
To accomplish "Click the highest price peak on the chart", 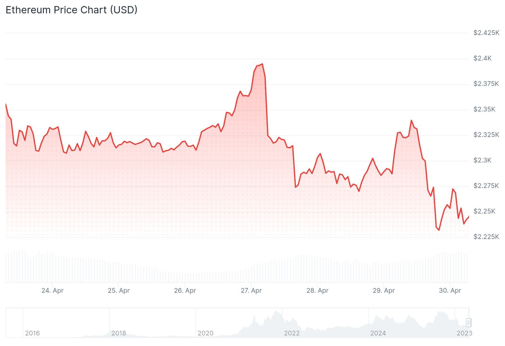I will pos(262,64).
